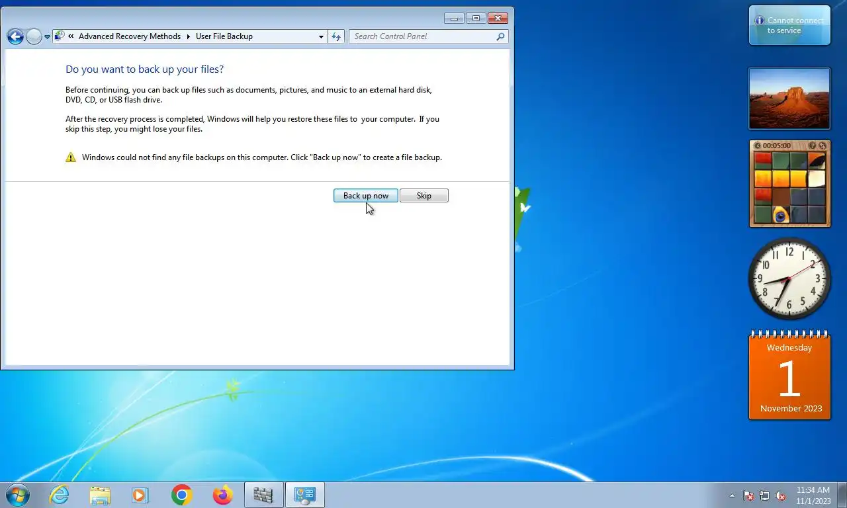
Task: Open the orange calendar gadget showing Wednesday 1
Action: [789, 376]
